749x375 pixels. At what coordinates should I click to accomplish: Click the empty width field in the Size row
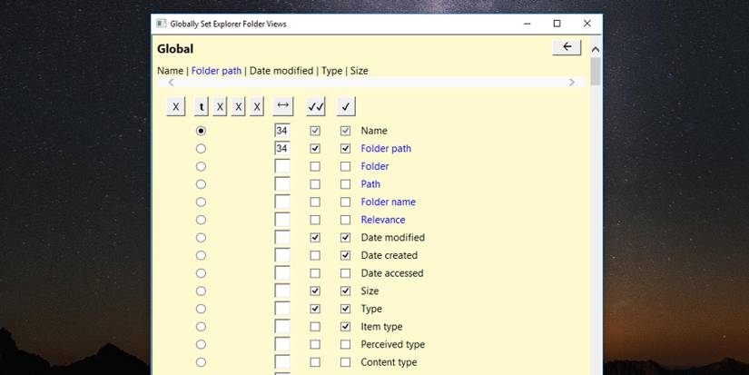[282, 291]
